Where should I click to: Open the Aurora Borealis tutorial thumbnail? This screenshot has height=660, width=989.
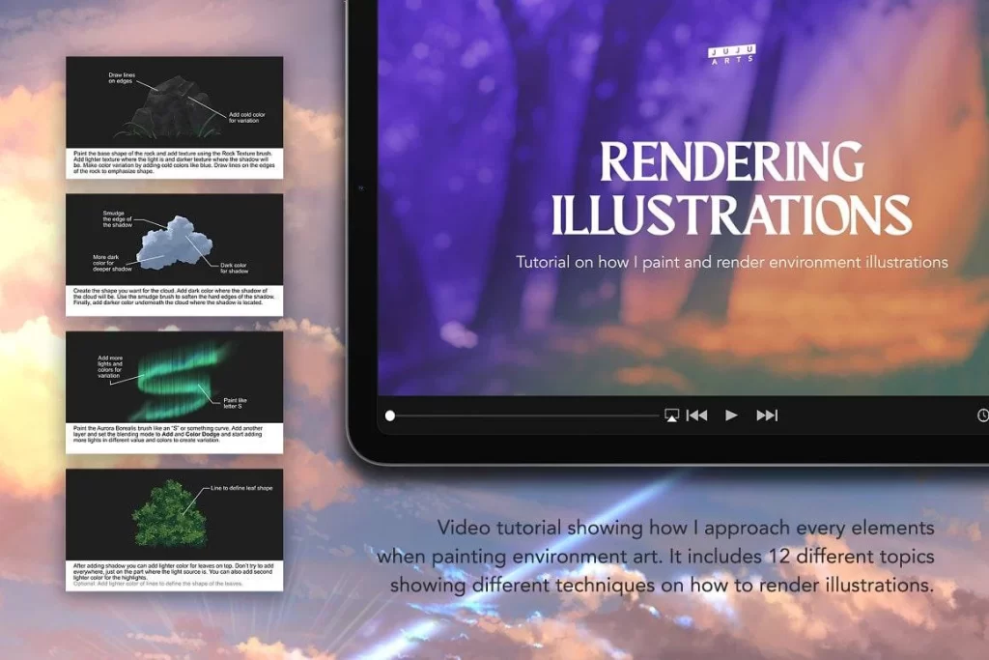174,391
